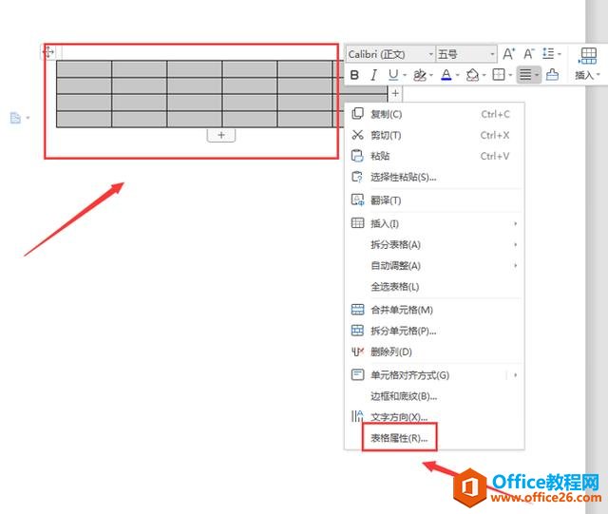Toggle Italic in the mini toolbar
Screen dimensions: 608x514
[373, 75]
